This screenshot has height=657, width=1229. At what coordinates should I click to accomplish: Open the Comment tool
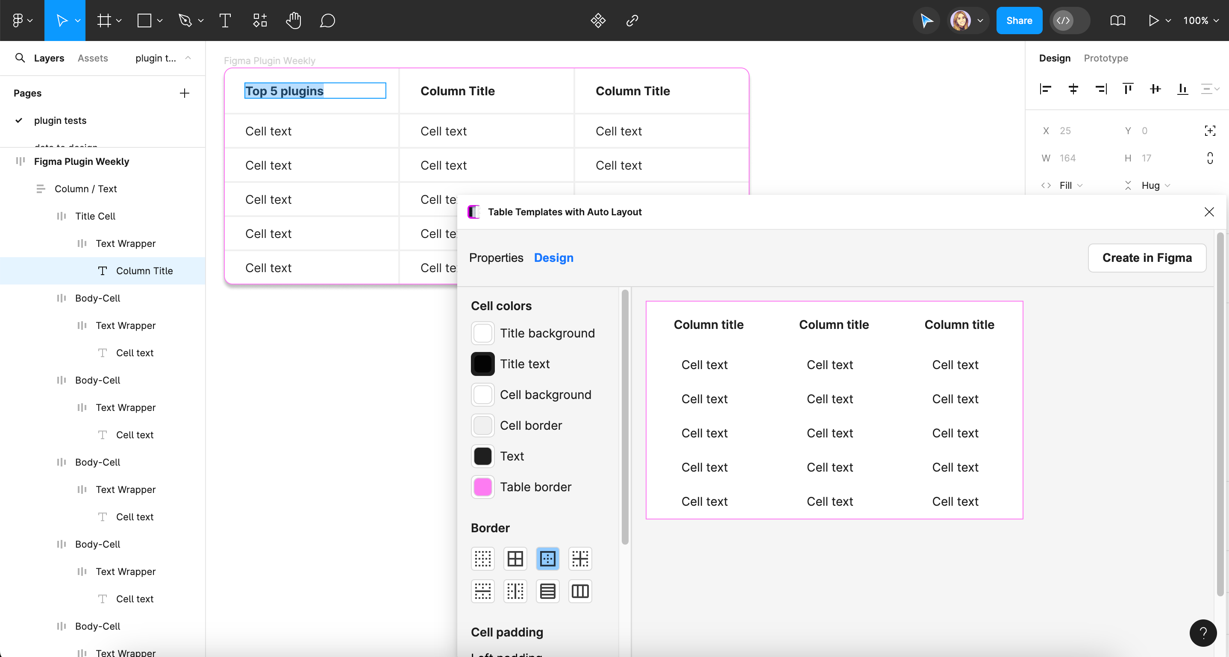327,21
